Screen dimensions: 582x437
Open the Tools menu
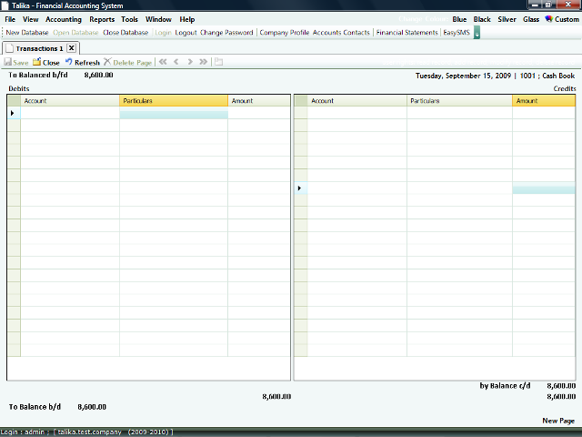[130, 19]
